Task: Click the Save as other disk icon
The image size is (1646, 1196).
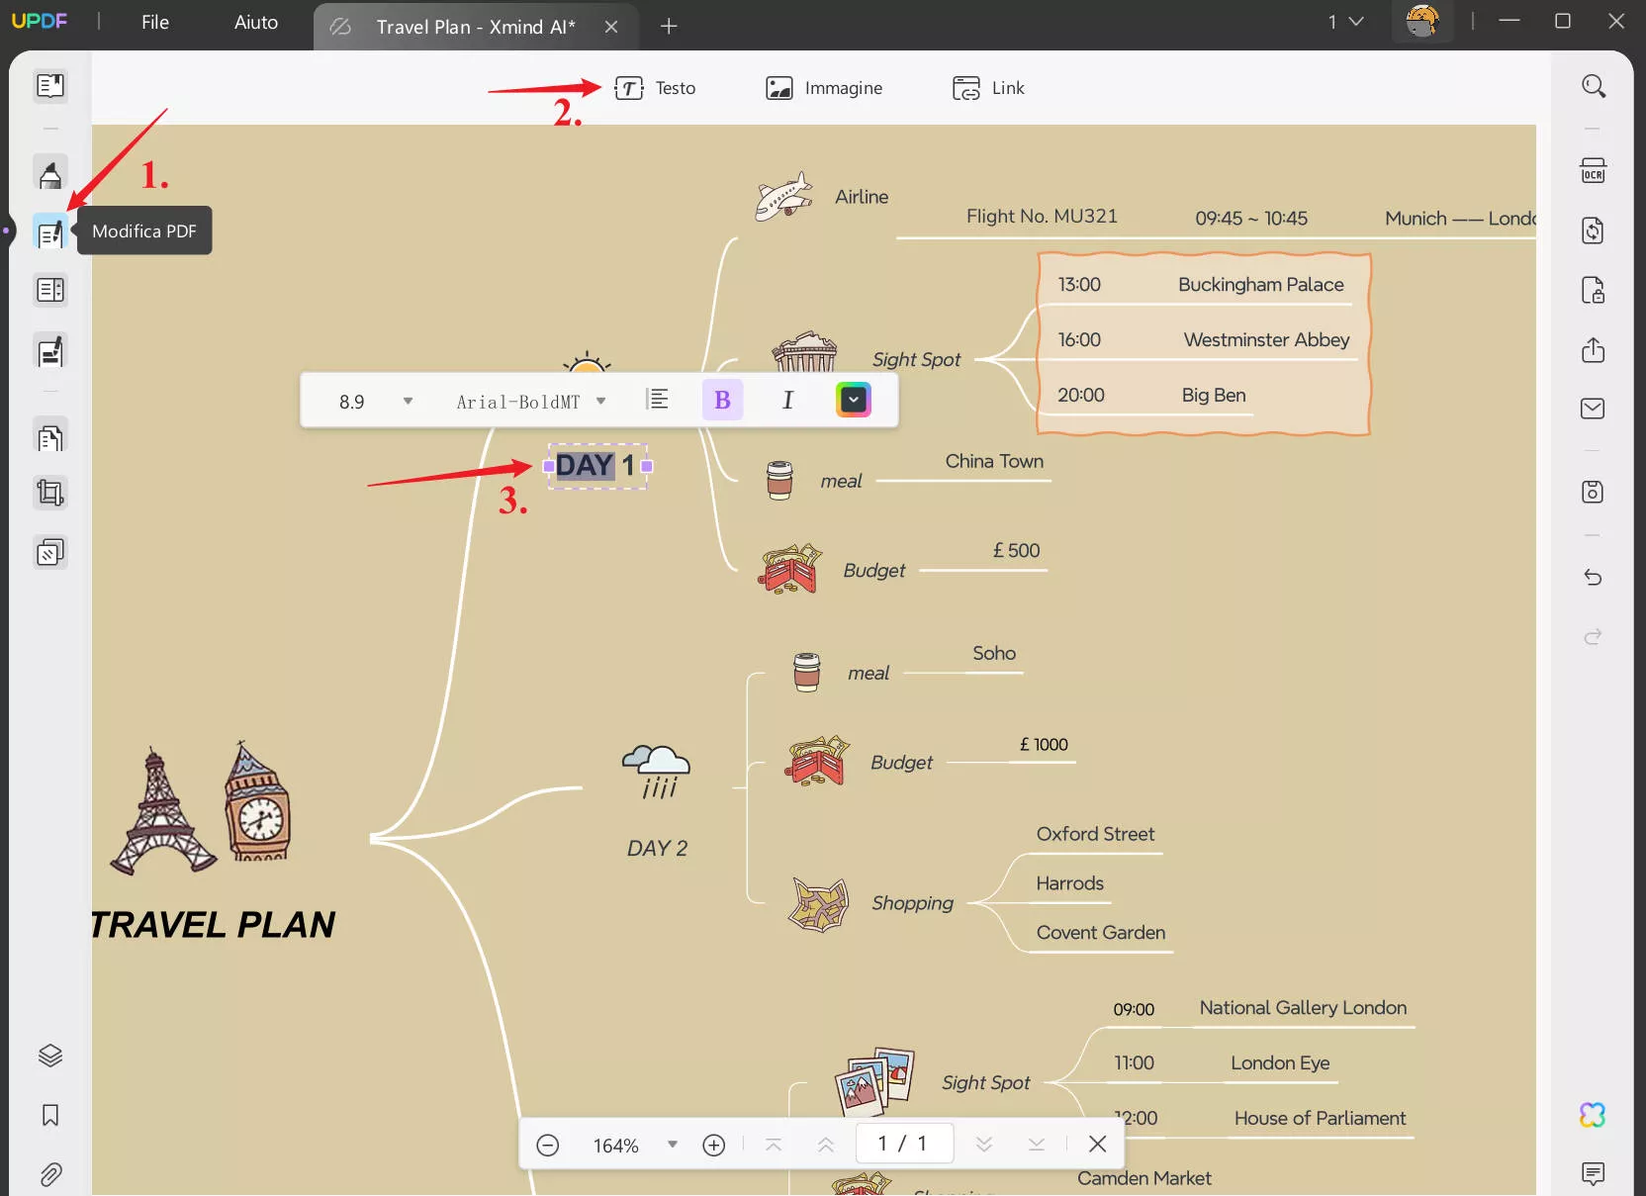Action: click(1593, 492)
